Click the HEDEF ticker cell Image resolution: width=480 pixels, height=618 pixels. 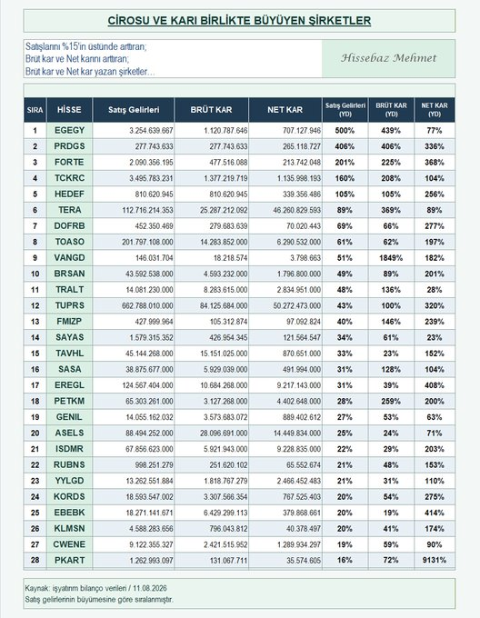[x=69, y=194]
